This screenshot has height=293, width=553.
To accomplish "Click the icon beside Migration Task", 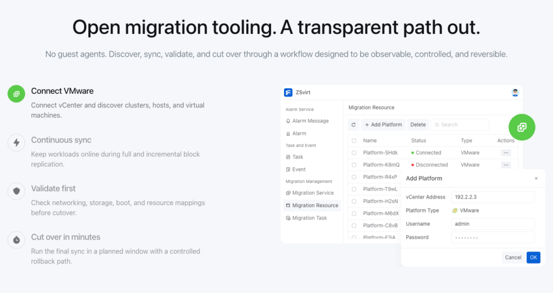I will point(288,218).
